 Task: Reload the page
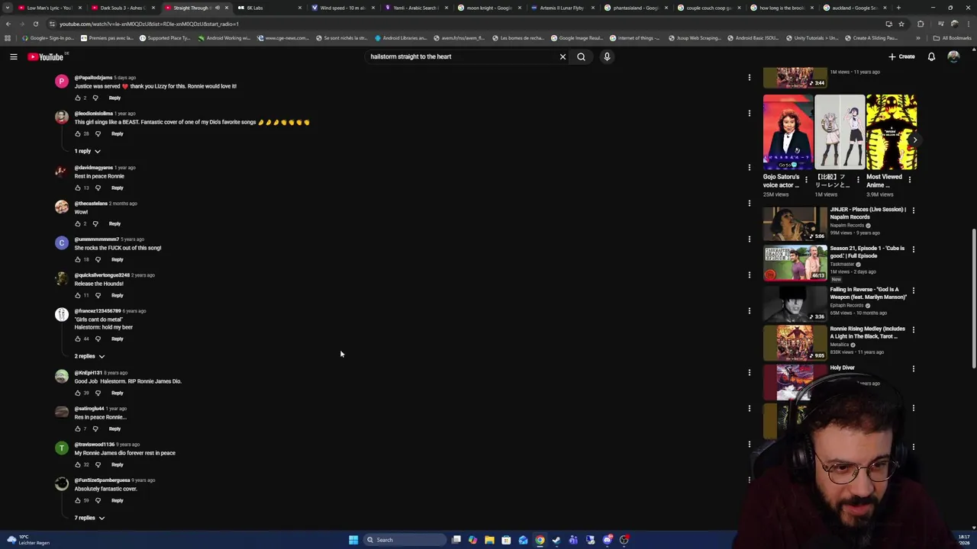[x=35, y=24]
